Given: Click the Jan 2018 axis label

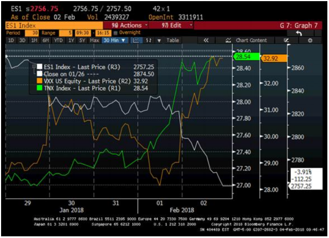Looking at the screenshot, I should point(71,210).
